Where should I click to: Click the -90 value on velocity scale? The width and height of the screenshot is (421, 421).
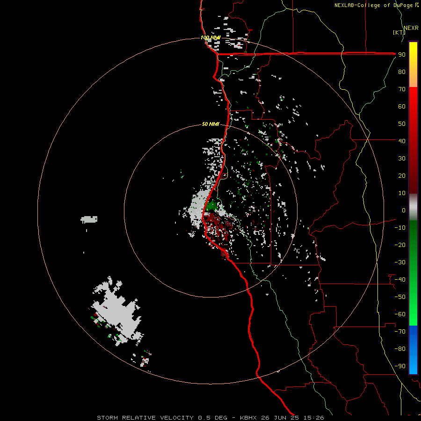click(x=400, y=366)
